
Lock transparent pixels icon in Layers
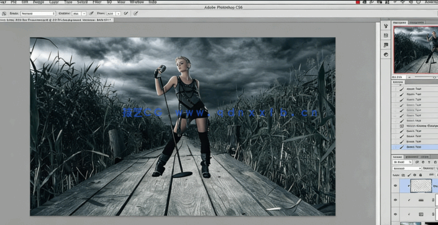[403, 175]
